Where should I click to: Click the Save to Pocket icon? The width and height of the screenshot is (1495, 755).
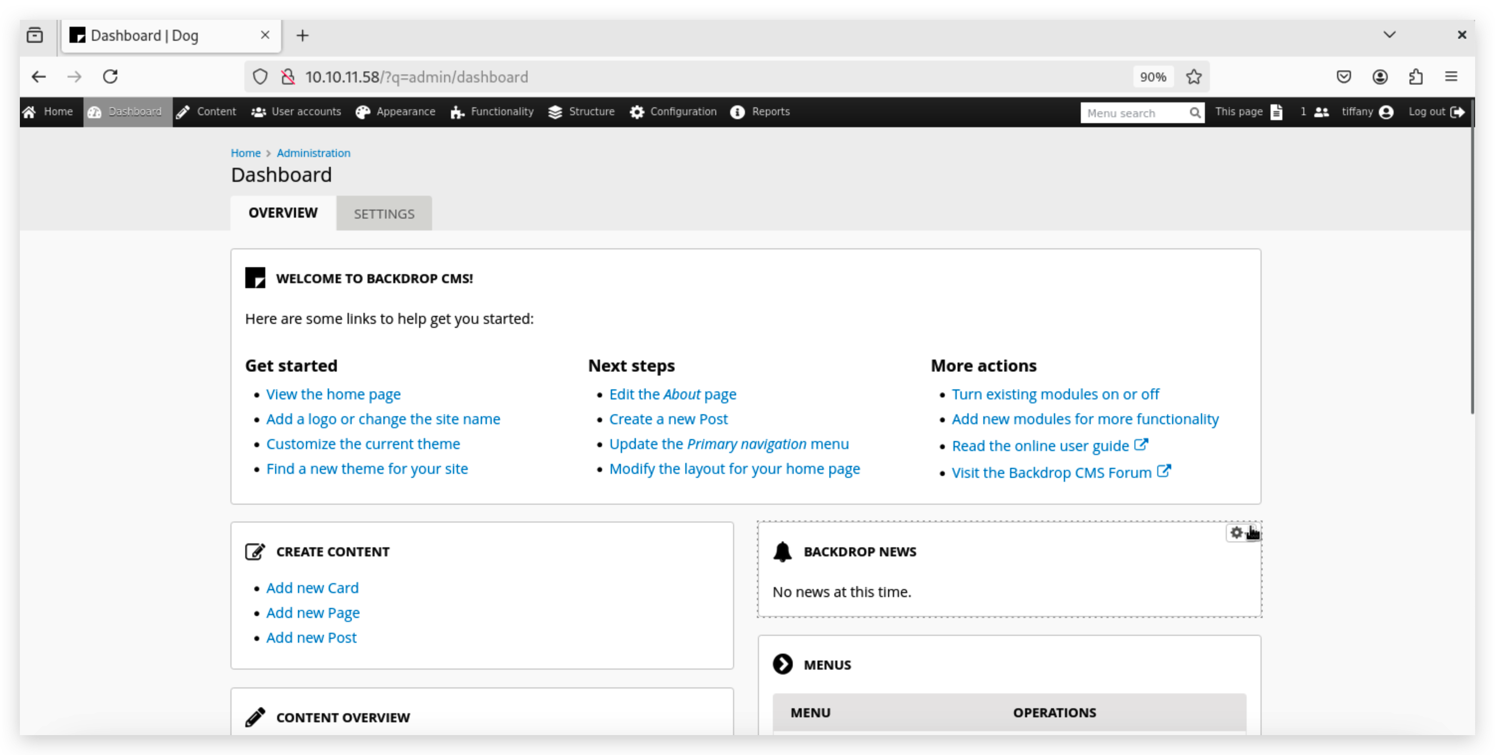1344,76
